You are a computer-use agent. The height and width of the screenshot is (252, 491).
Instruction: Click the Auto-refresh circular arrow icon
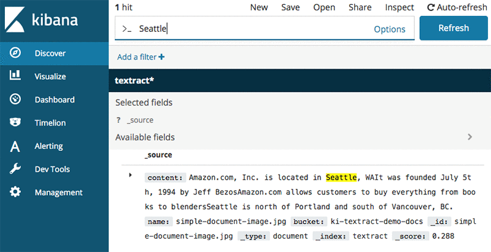[x=431, y=7]
